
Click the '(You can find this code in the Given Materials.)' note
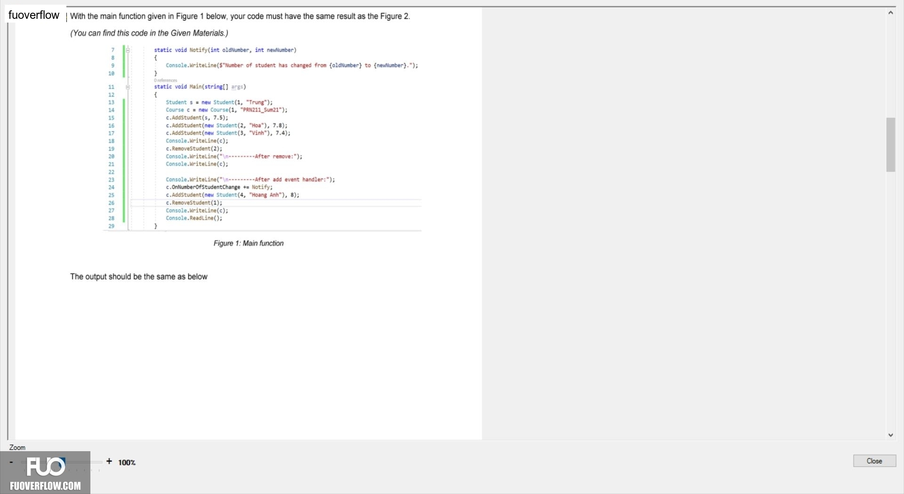[149, 33]
